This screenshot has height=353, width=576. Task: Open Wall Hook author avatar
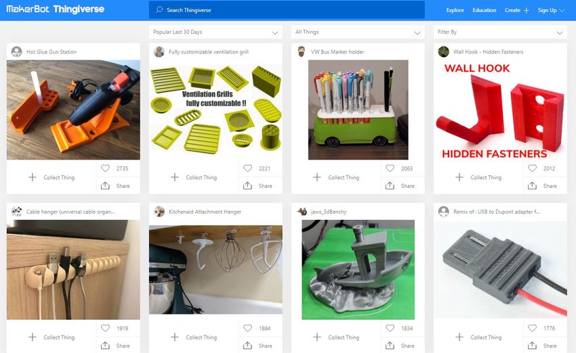pos(443,51)
